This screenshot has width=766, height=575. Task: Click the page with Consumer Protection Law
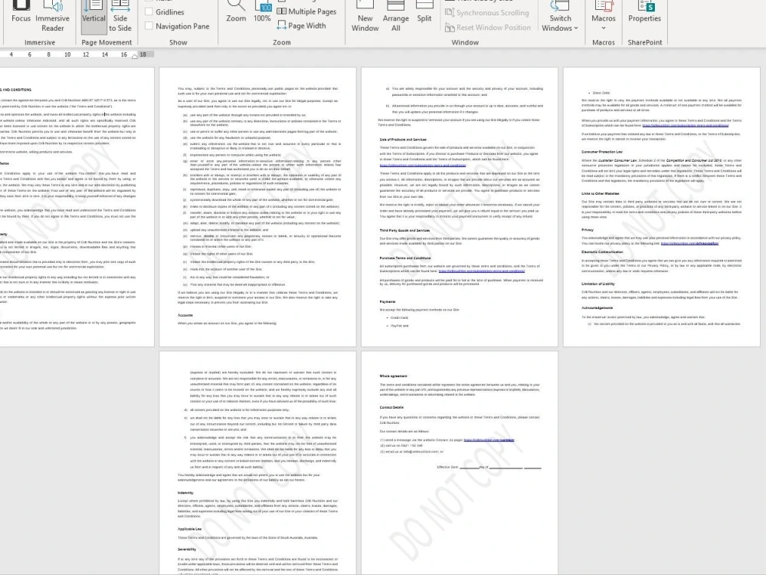coord(662,207)
